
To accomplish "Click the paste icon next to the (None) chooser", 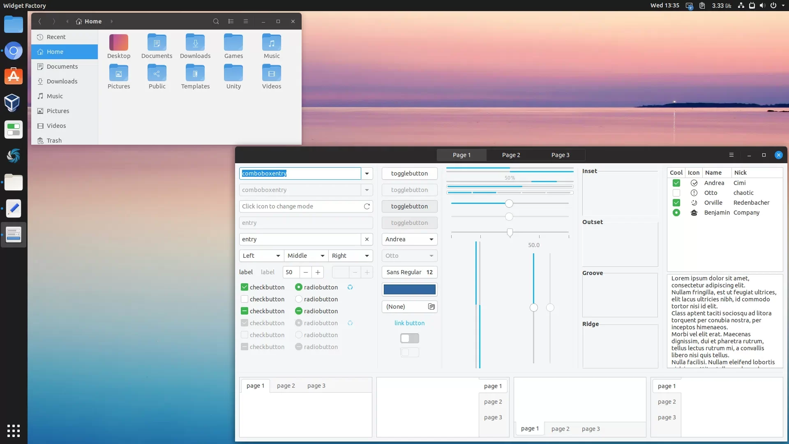I will coord(431,307).
